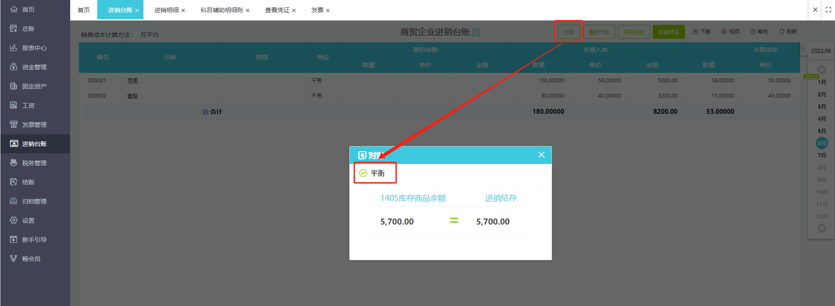Screen dimensions: 835x306
Task: Close the 对账 dialog with X
Action: [x=542, y=155]
